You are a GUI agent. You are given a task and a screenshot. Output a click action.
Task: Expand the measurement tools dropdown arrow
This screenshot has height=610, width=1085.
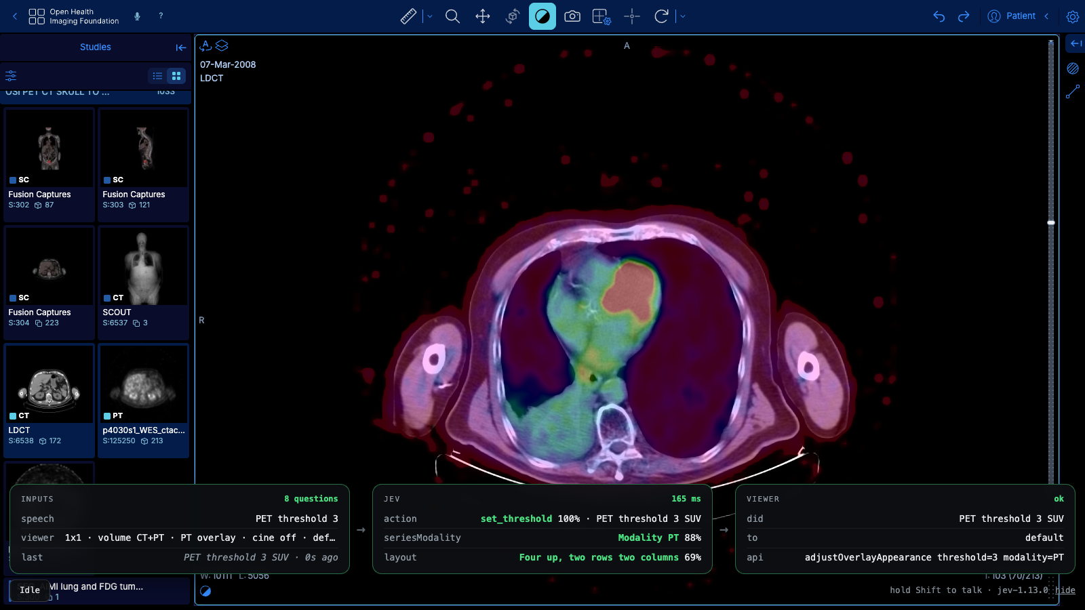[430, 16]
